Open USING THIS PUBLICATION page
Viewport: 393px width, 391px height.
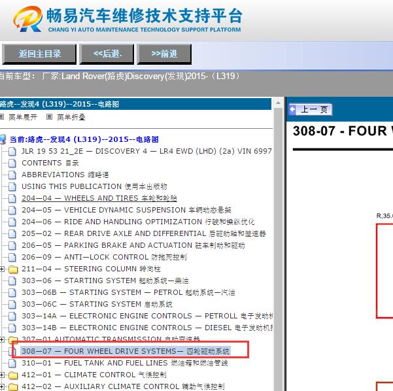(x=94, y=186)
